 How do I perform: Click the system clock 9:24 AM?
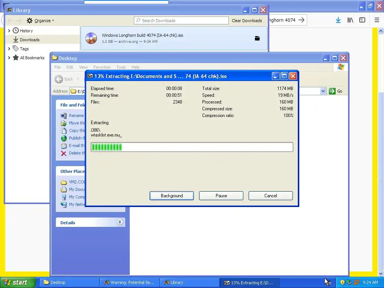tap(370, 282)
